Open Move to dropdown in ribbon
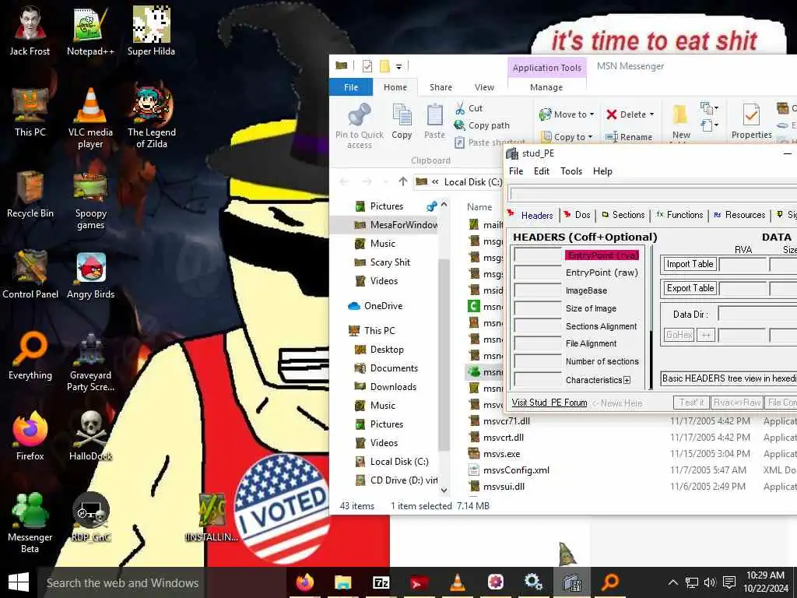Viewport: 797px width, 598px height. (567, 114)
